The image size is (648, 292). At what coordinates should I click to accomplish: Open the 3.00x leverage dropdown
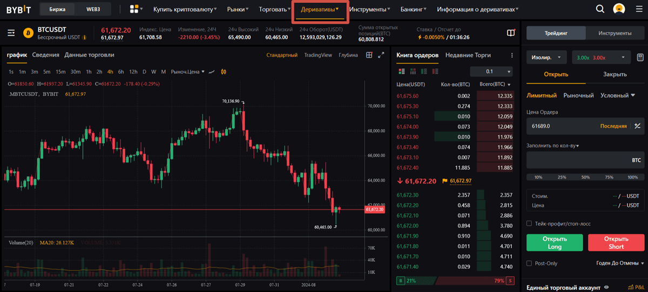point(602,57)
